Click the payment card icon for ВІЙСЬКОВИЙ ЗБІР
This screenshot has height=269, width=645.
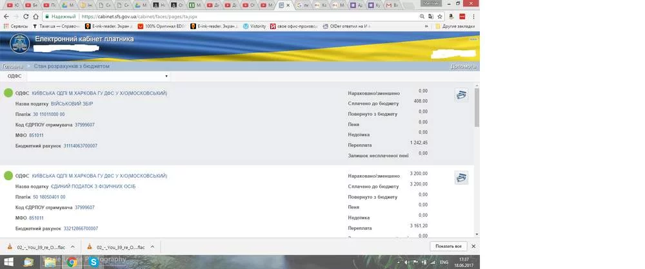point(462,95)
